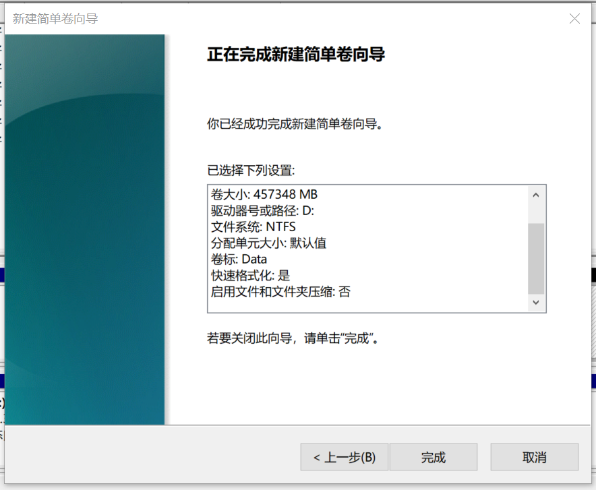The width and height of the screenshot is (596, 490).
Task: Select the line 分配单元大小: 默认值
Action: [x=269, y=243]
